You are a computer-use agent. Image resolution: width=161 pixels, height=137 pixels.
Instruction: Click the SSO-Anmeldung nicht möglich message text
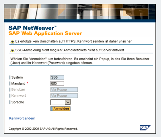click(x=70, y=50)
